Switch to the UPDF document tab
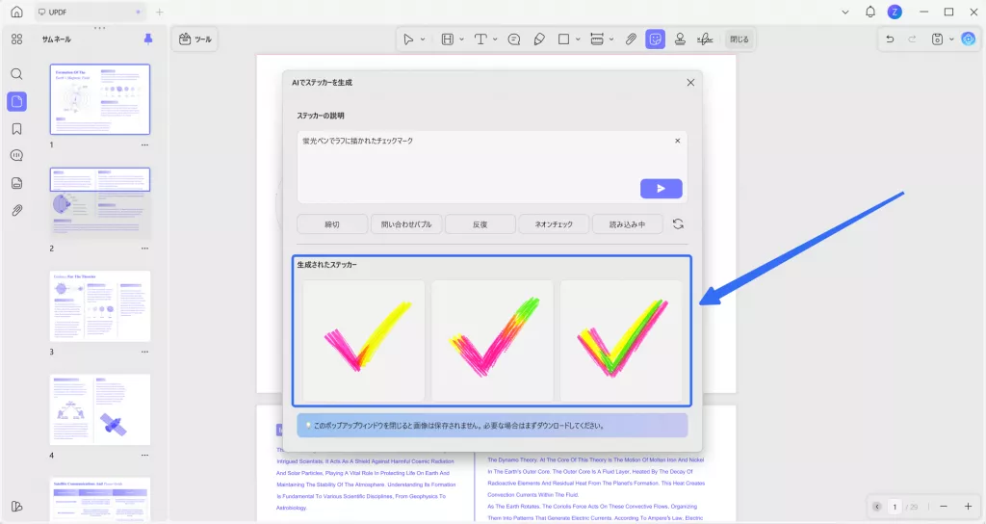Viewport: 986px width, 524px height. 88,12
